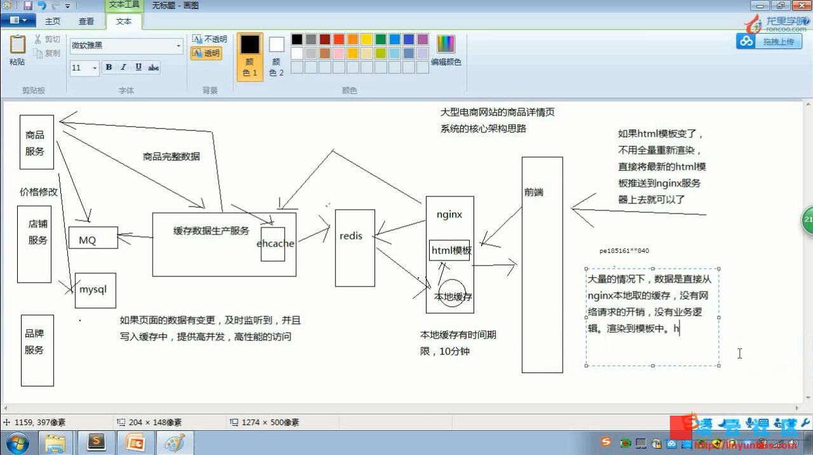Click the 'MQ' box text on canvas
Image resolution: width=813 pixels, height=455 pixels.
tap(87, 240)
